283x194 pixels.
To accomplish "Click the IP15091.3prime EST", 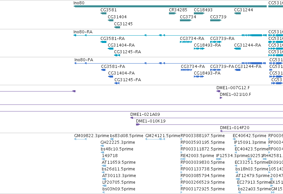I will [235, 146].
